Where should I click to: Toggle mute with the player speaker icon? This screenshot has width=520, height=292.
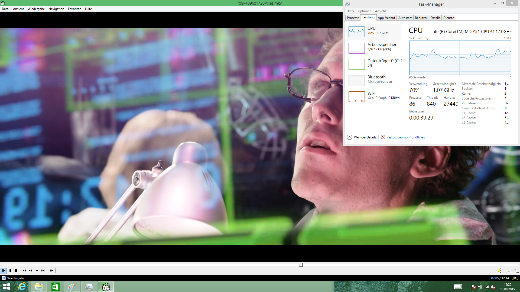[x=499, y=271]
